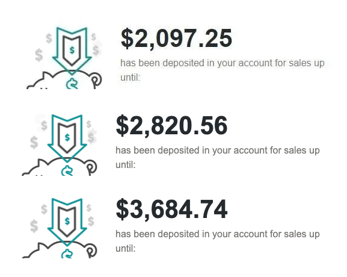This screenshot has height=277, width=347.
Task: Click large grey dollar sign left of second arrow
Action: tap(34, 143)
